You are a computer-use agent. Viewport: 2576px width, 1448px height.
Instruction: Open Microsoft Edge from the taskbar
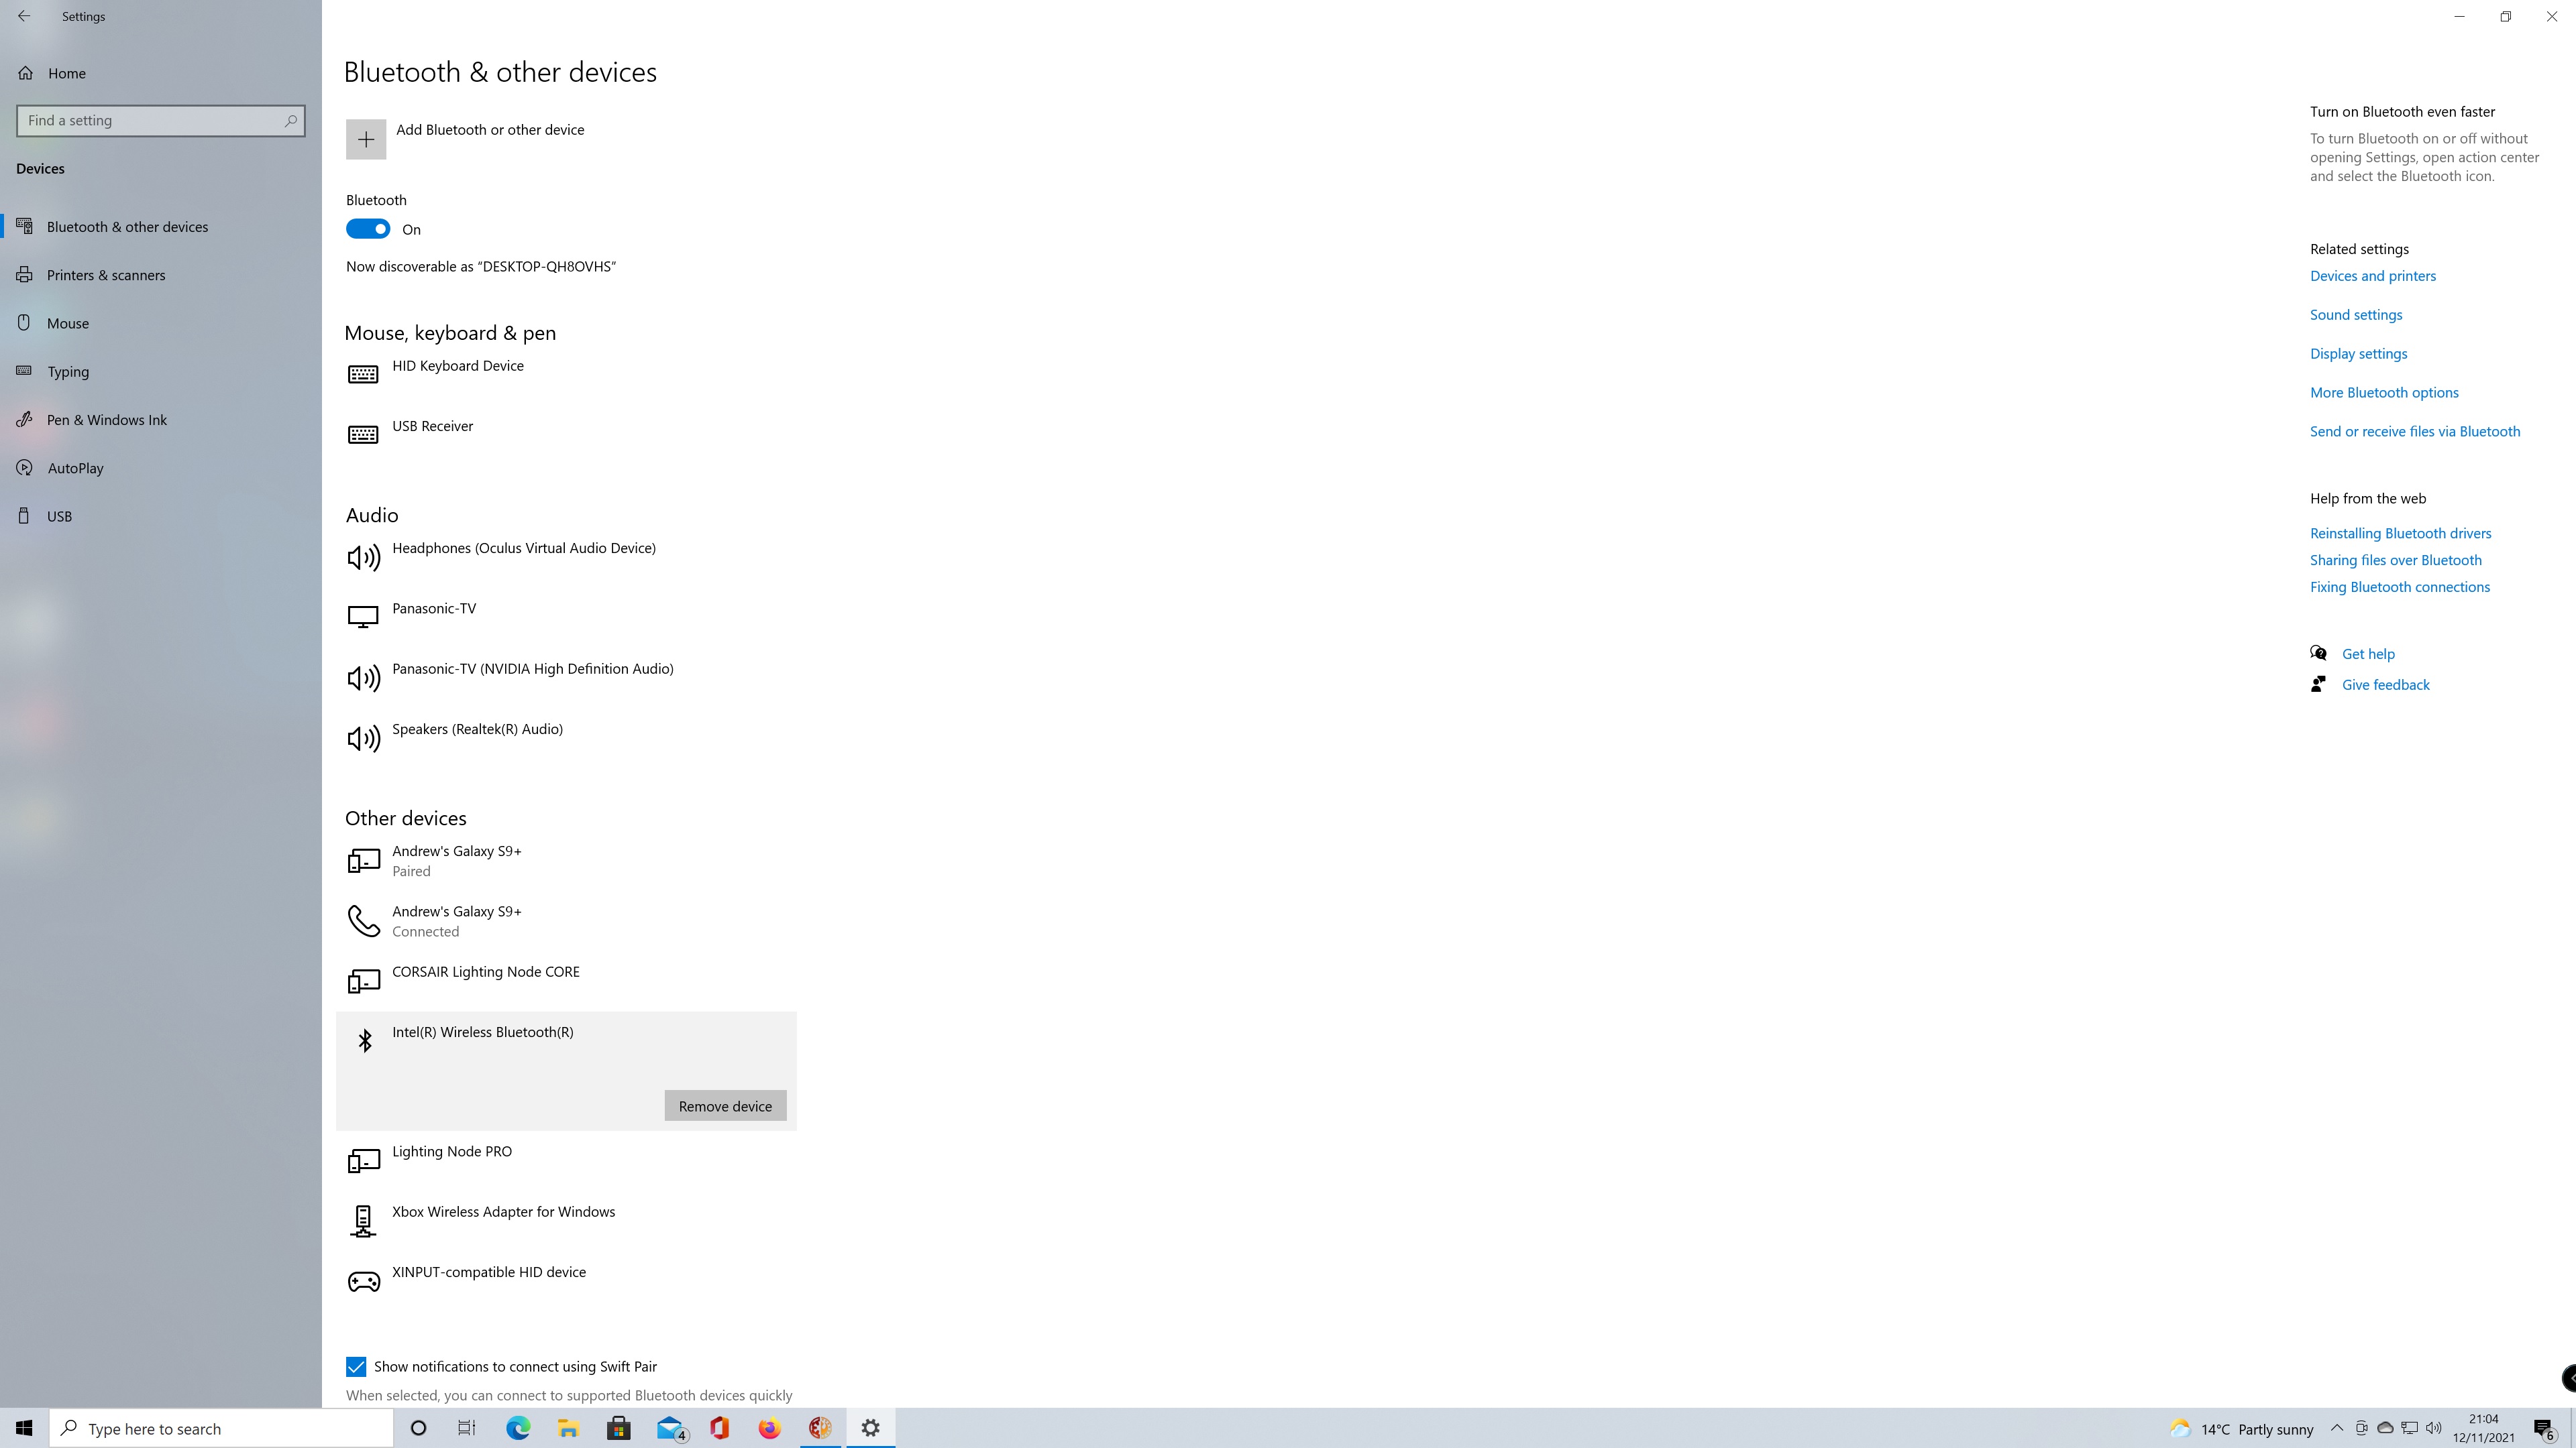(518, 1428)
